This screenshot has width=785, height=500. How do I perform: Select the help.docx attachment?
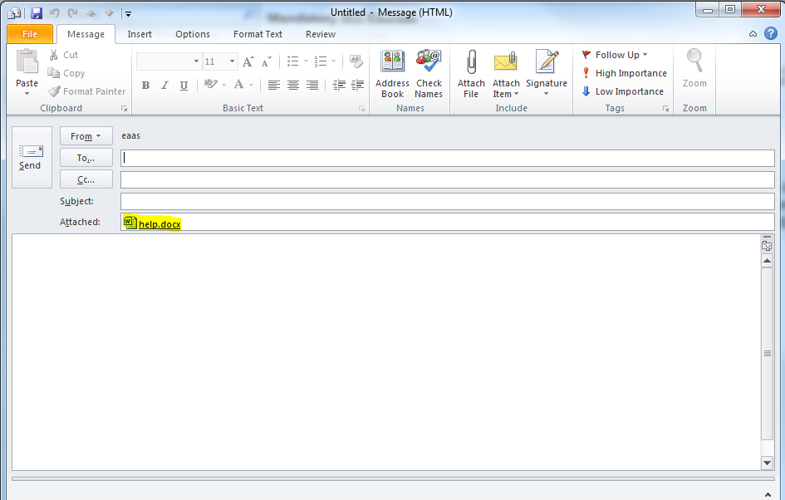point(152,223)
